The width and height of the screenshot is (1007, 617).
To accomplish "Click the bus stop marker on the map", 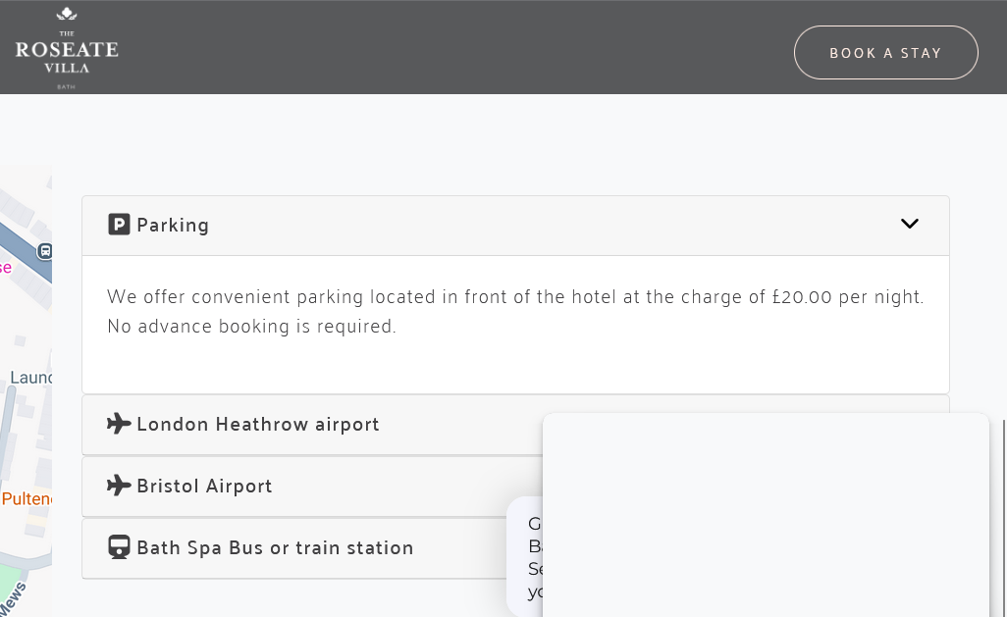I will coord(44,251).
